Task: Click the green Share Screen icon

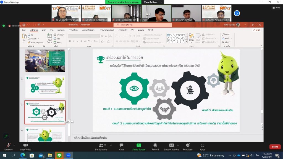Action: point(139,145)
